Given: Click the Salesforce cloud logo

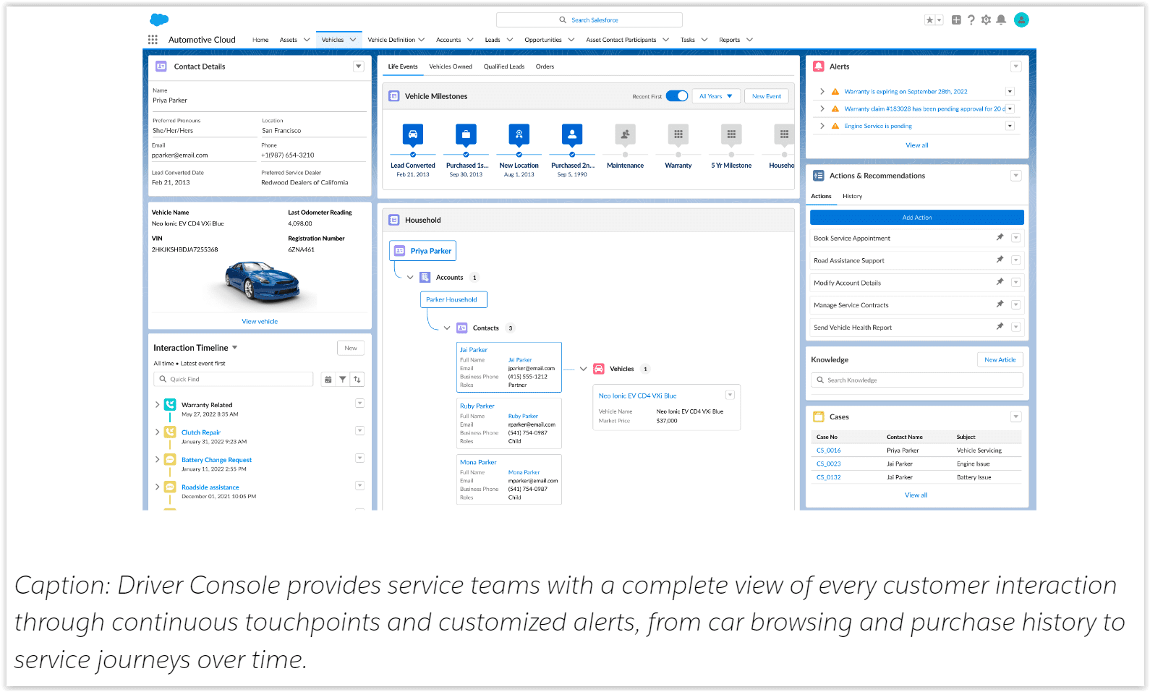Looking at the screenshot, I should [x=159, y=20].
